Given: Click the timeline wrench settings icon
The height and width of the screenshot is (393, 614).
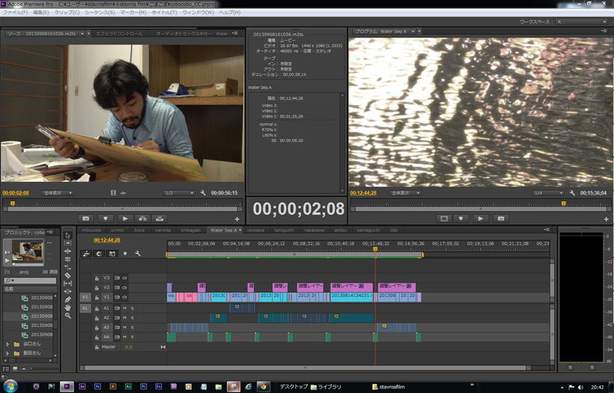Looking at the screenshot, I should tap(137, 253).
